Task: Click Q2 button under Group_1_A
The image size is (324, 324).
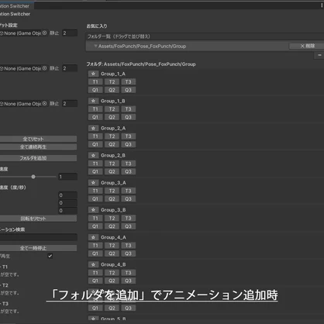Action: (x=112, y=90)
